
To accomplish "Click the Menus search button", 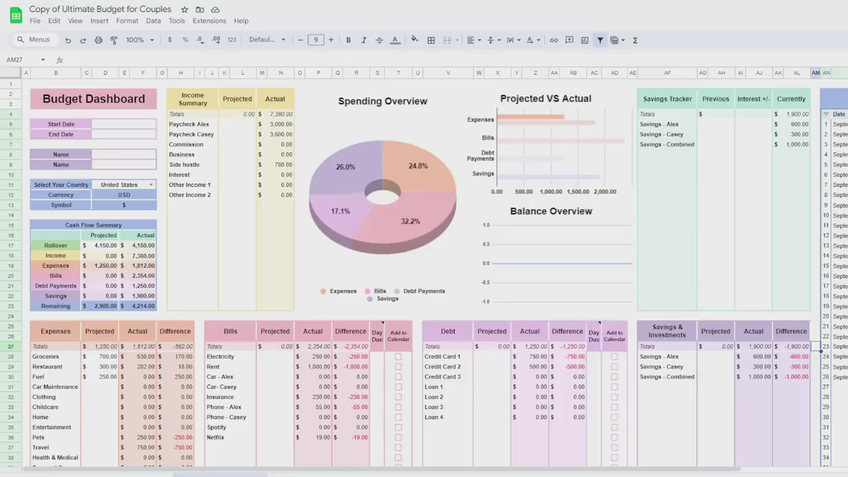I will coord(34,40).
